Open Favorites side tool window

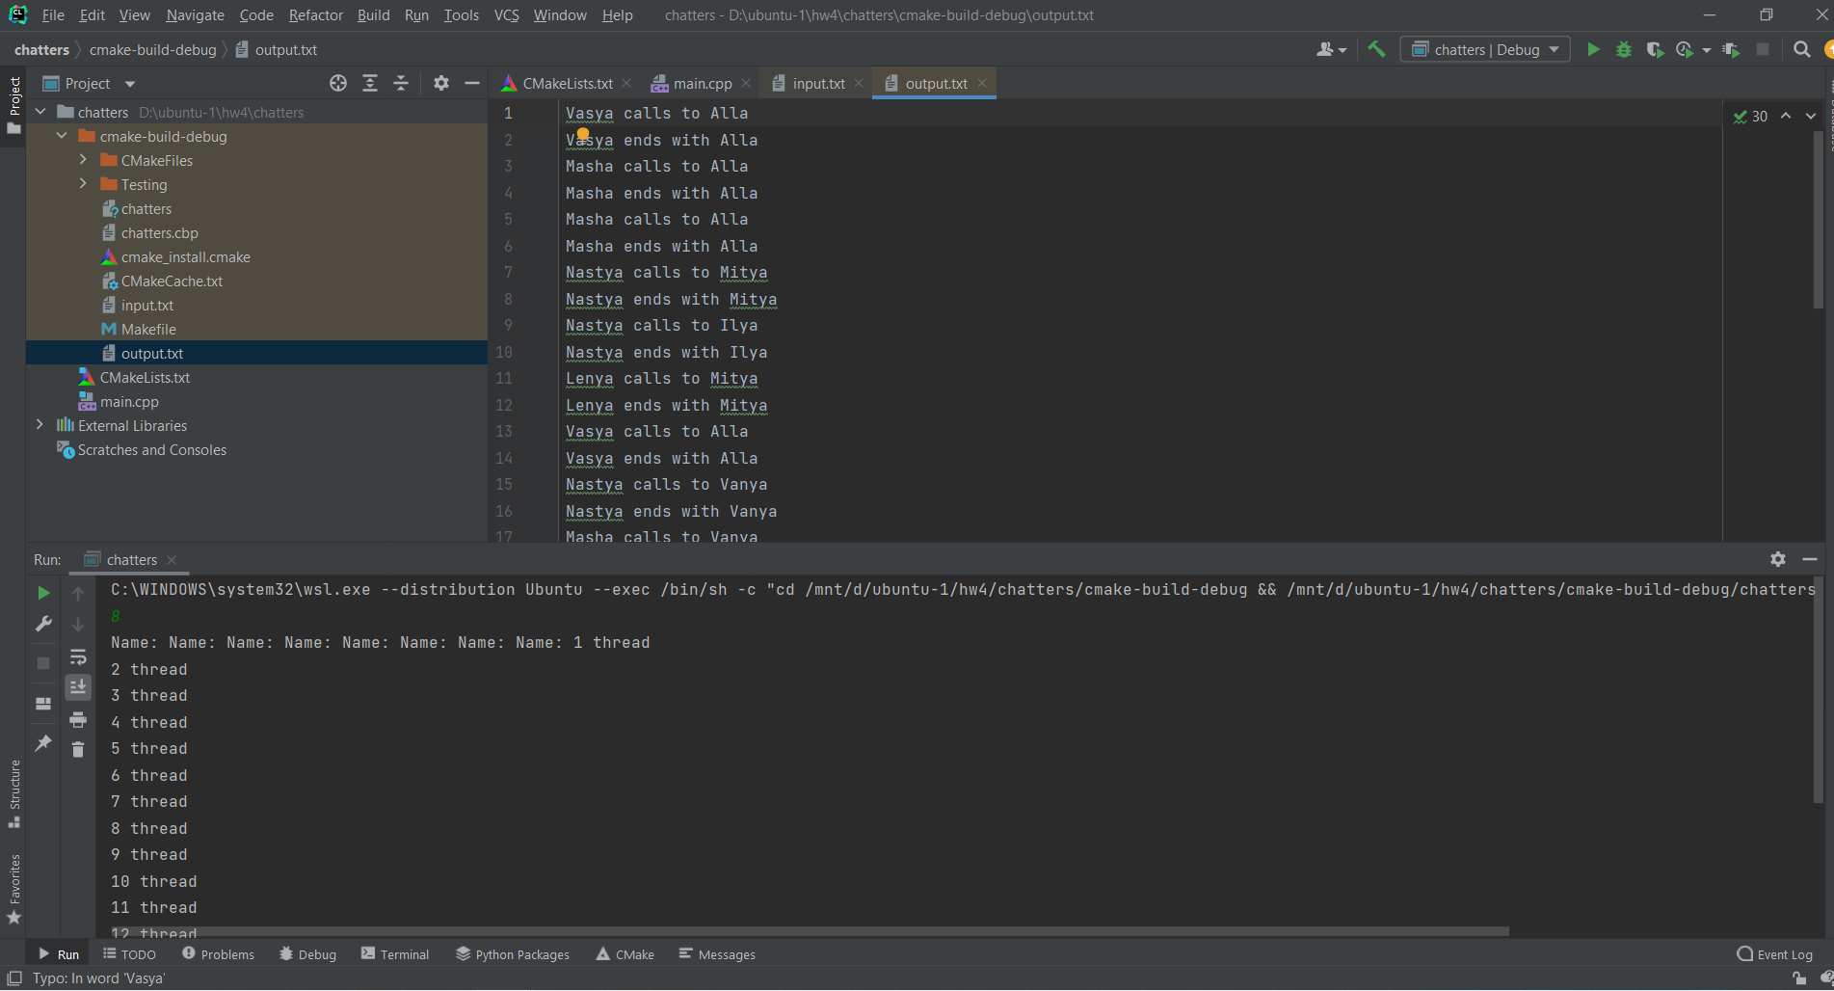(x=14, y=890)
